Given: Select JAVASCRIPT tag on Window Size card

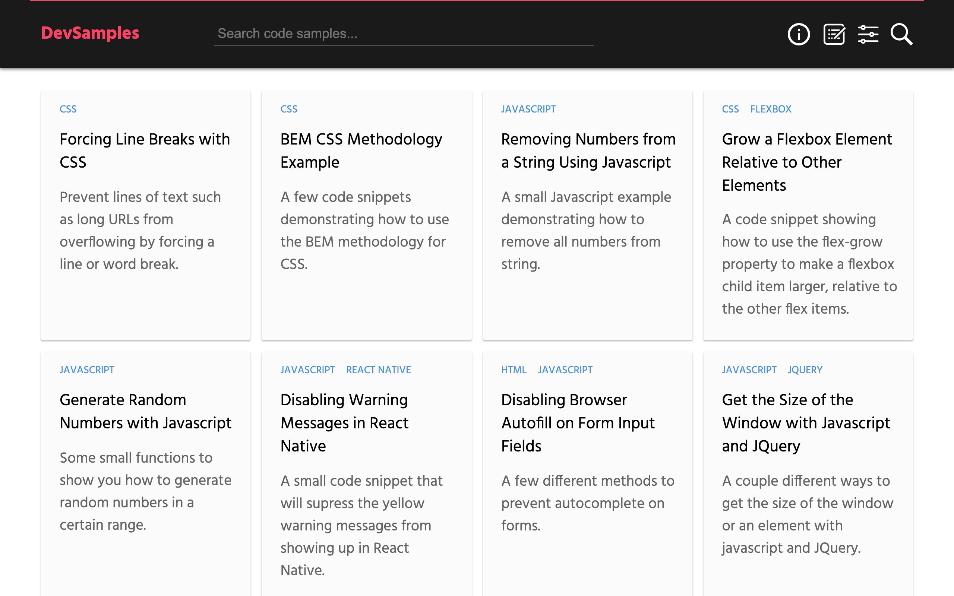Looking at the screenshot, I should (x=749, y=370).
